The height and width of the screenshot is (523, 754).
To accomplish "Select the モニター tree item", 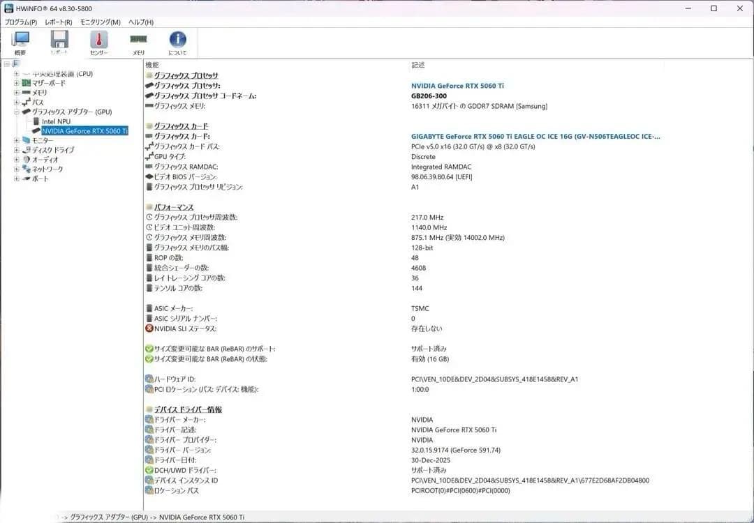I will (x=43, y=140).
